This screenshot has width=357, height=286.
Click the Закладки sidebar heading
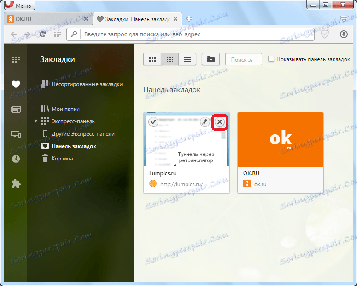tap(58, 59)
